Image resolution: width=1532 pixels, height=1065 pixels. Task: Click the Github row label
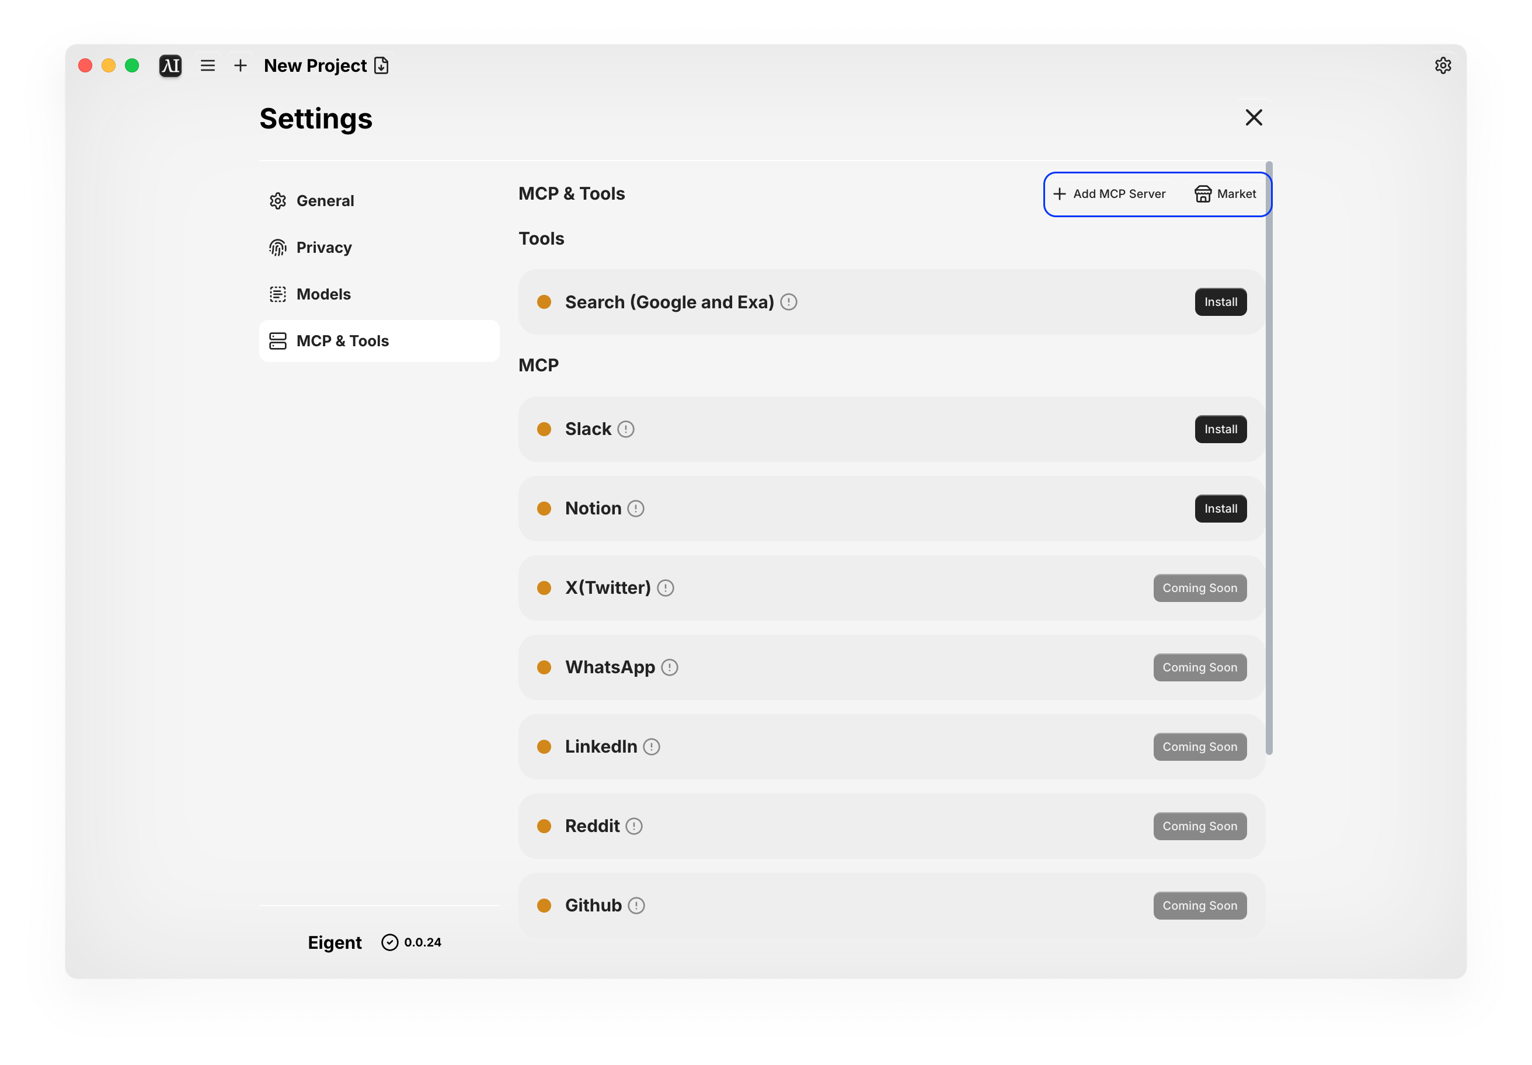(593, 906)
